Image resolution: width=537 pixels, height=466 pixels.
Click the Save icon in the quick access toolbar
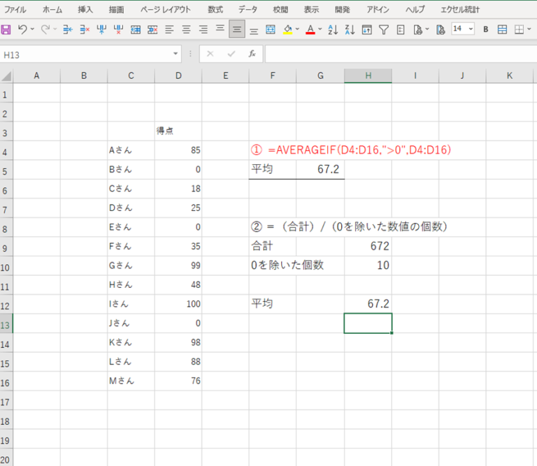[6, 30]
